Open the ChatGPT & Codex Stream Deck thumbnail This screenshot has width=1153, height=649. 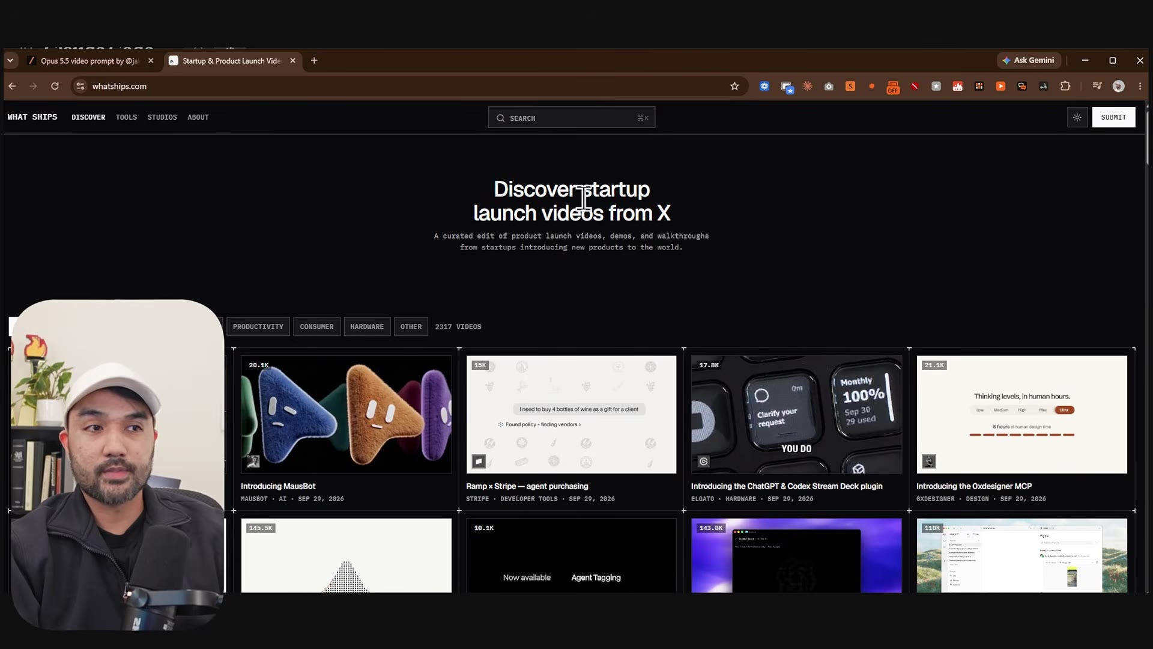[x=796, y=415]
